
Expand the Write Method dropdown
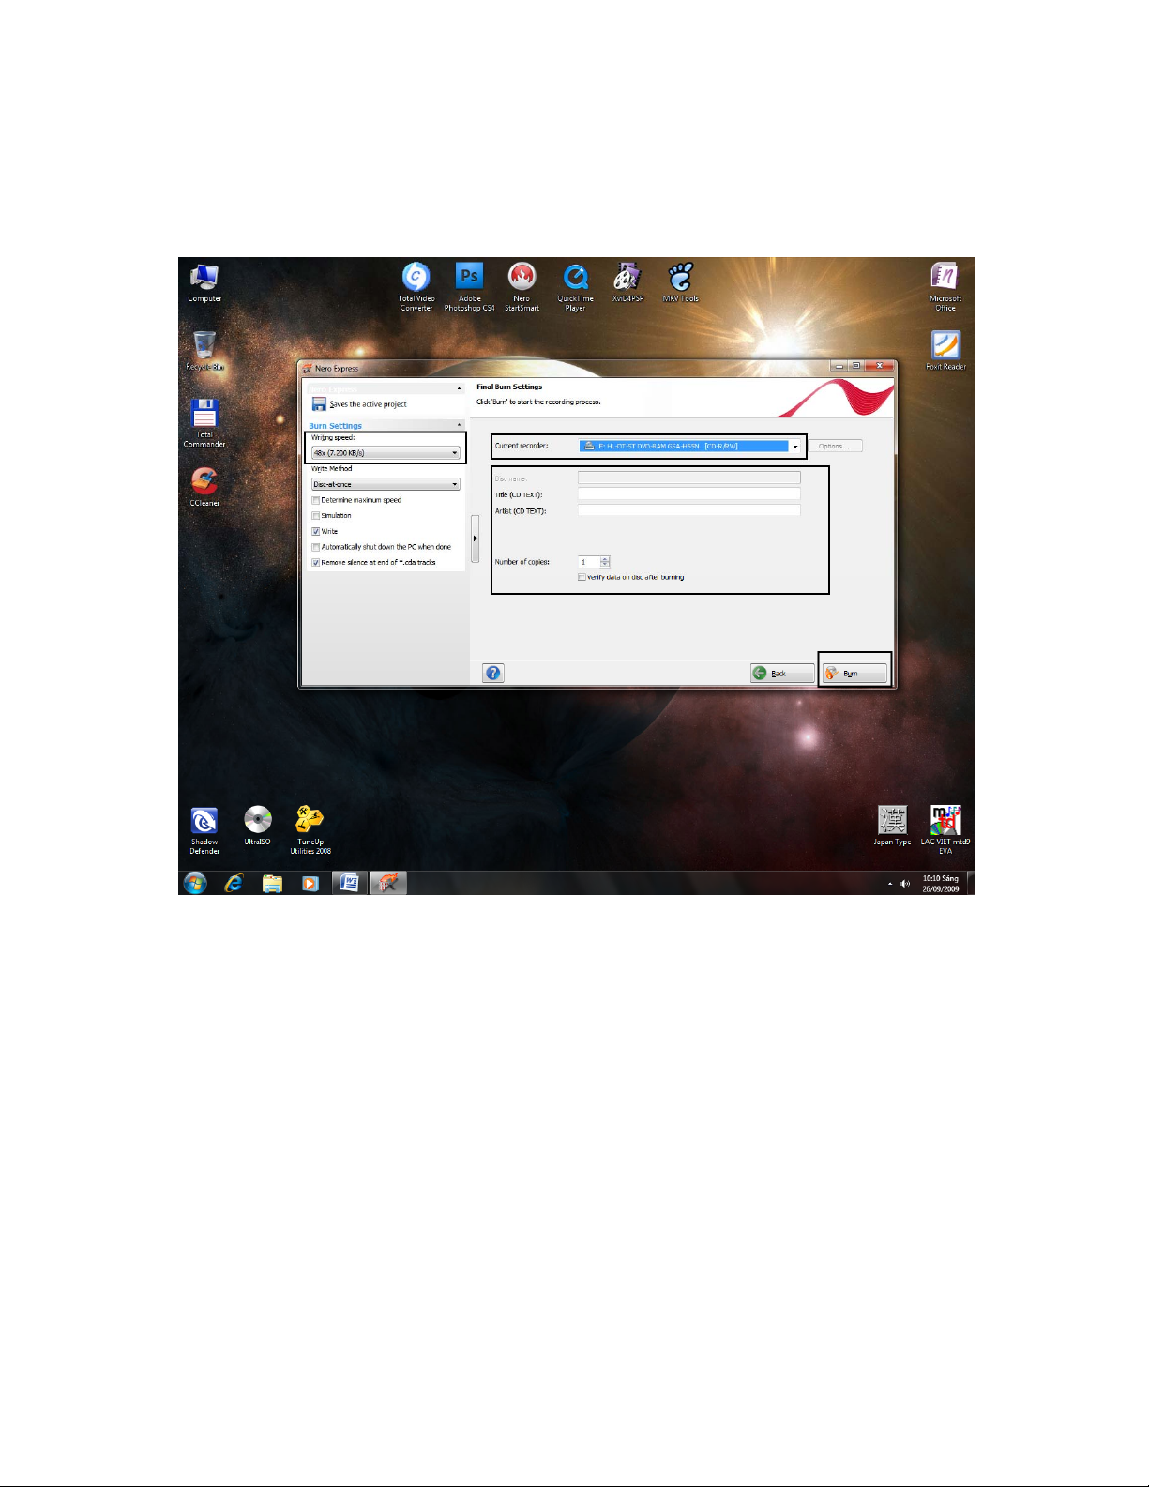pos(455,485)
